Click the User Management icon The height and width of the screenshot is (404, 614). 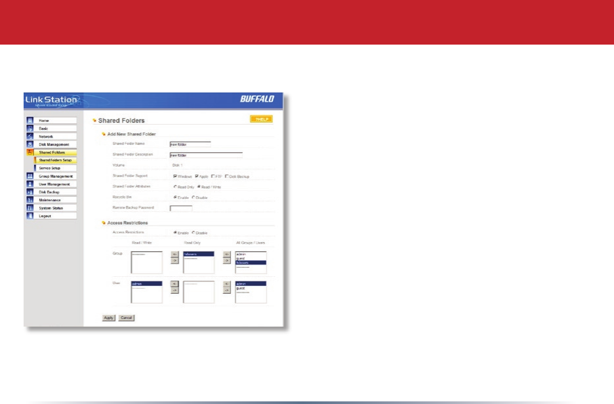[30, 184]
